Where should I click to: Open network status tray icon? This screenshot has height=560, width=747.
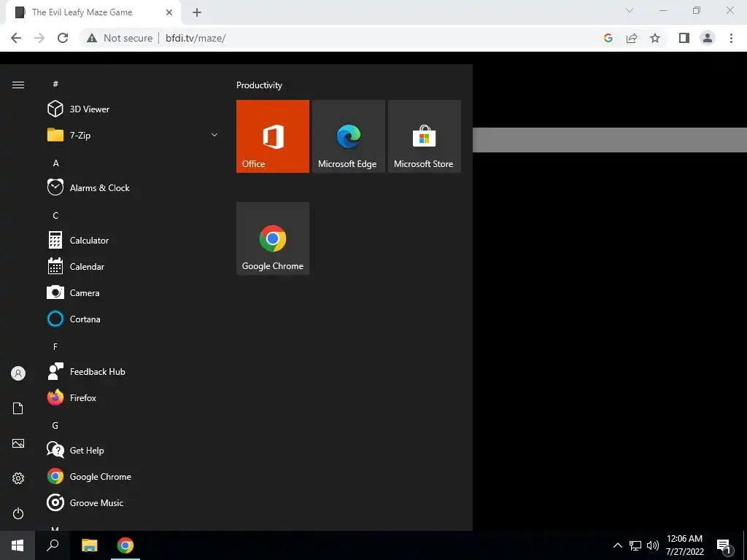point(635,545)
